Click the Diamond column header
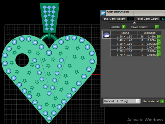 click(150, 33)
